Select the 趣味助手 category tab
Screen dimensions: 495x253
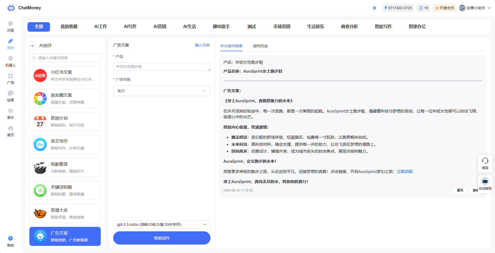click(x=221, y=26)
